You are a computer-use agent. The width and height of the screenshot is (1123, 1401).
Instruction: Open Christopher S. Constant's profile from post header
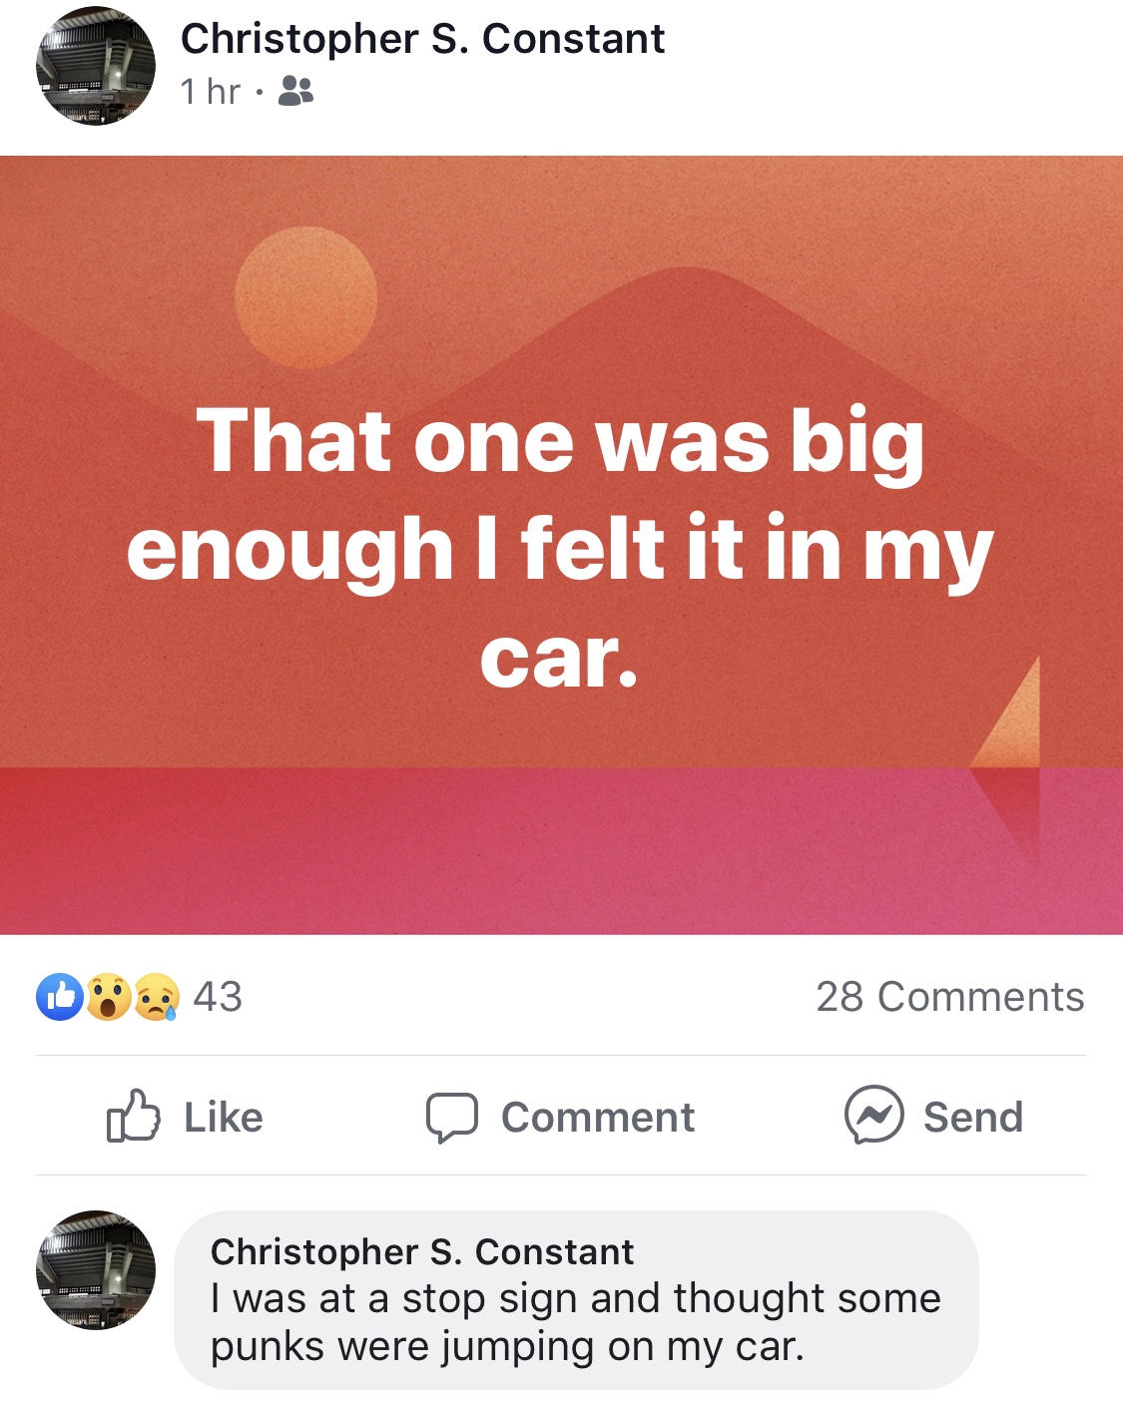422,39
